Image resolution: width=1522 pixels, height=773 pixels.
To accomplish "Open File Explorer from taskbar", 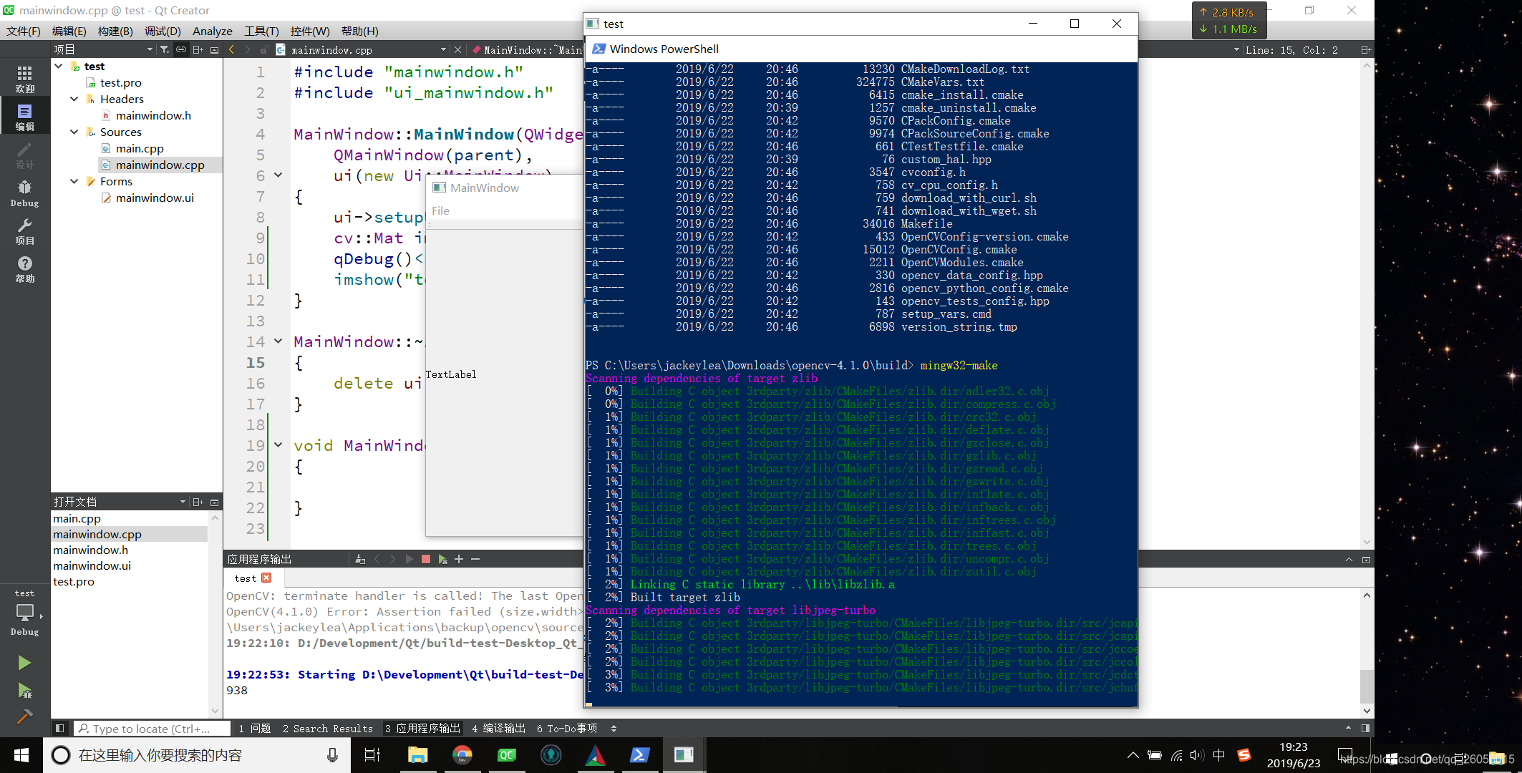I will [417, 755].
